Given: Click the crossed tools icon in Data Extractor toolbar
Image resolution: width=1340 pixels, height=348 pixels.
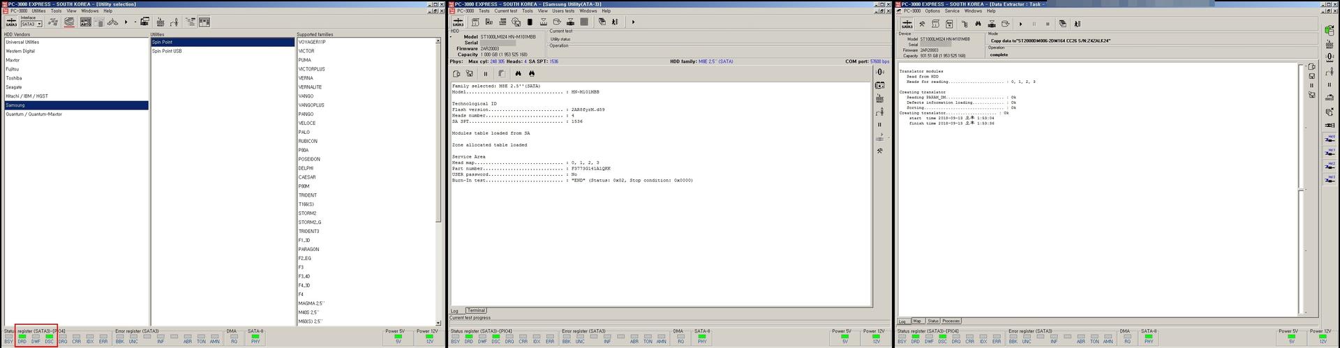Looking at the screenshot, I should pos(922,24).
